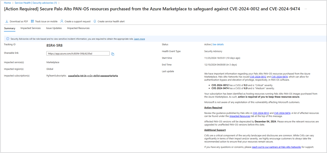Click the Impacted Resources link in message
Screen dimensions: 327x153
pos(240,116)
